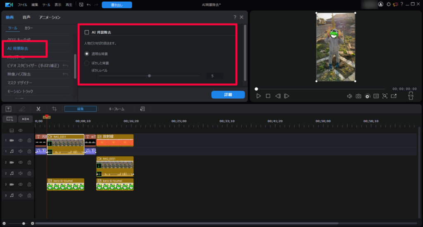Click the preview zoom magnifier icon
The width and height of the screenshot is (423, 227).
click(385, 96)
